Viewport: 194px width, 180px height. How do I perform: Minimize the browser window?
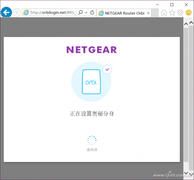157,5
